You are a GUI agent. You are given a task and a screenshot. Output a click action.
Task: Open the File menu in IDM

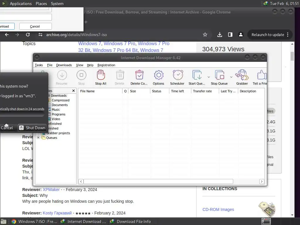(x=50, y=65)
